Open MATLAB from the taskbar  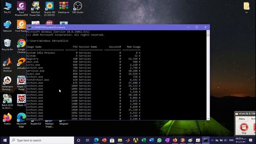coord(128,140)
